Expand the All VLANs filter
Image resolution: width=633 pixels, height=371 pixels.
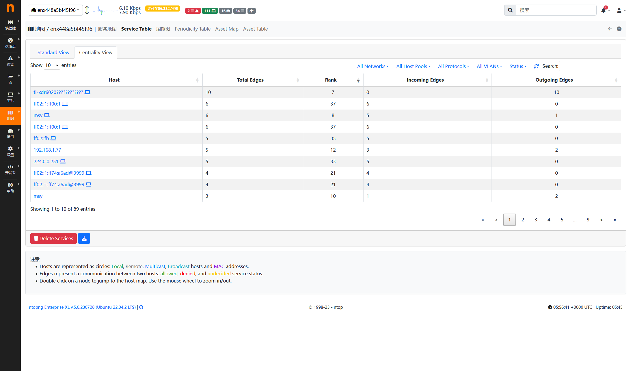click(489, 66)
